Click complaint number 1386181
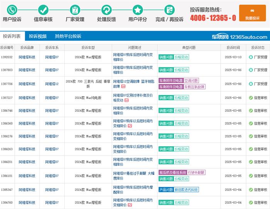 pos(7,176)
